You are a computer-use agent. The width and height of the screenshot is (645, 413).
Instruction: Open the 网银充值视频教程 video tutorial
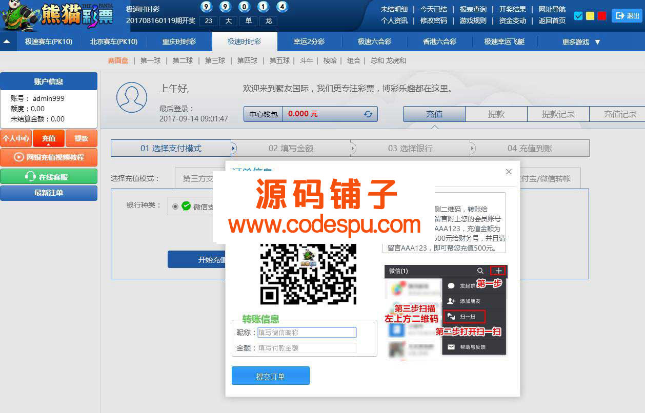click(49, 157)
